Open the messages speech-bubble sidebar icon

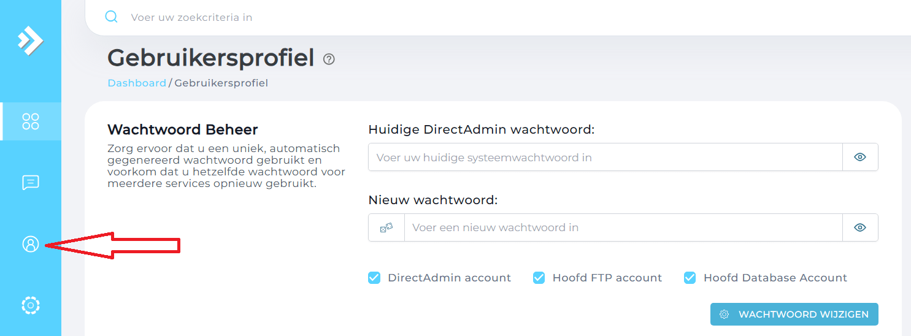point(31,183)
